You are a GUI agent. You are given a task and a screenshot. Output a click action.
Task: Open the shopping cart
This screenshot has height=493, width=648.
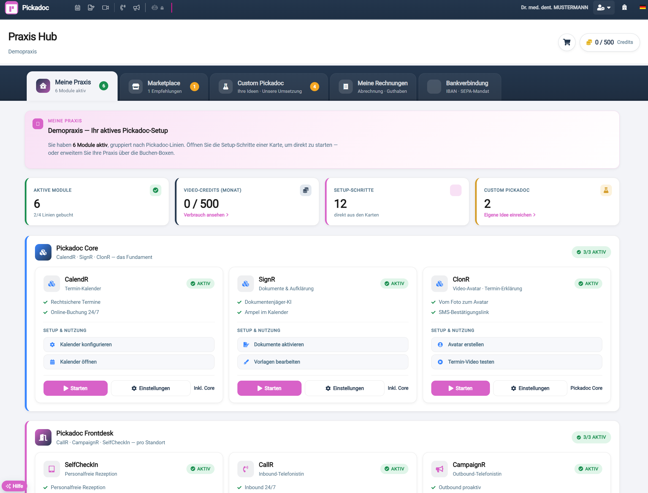pos(567,42)
